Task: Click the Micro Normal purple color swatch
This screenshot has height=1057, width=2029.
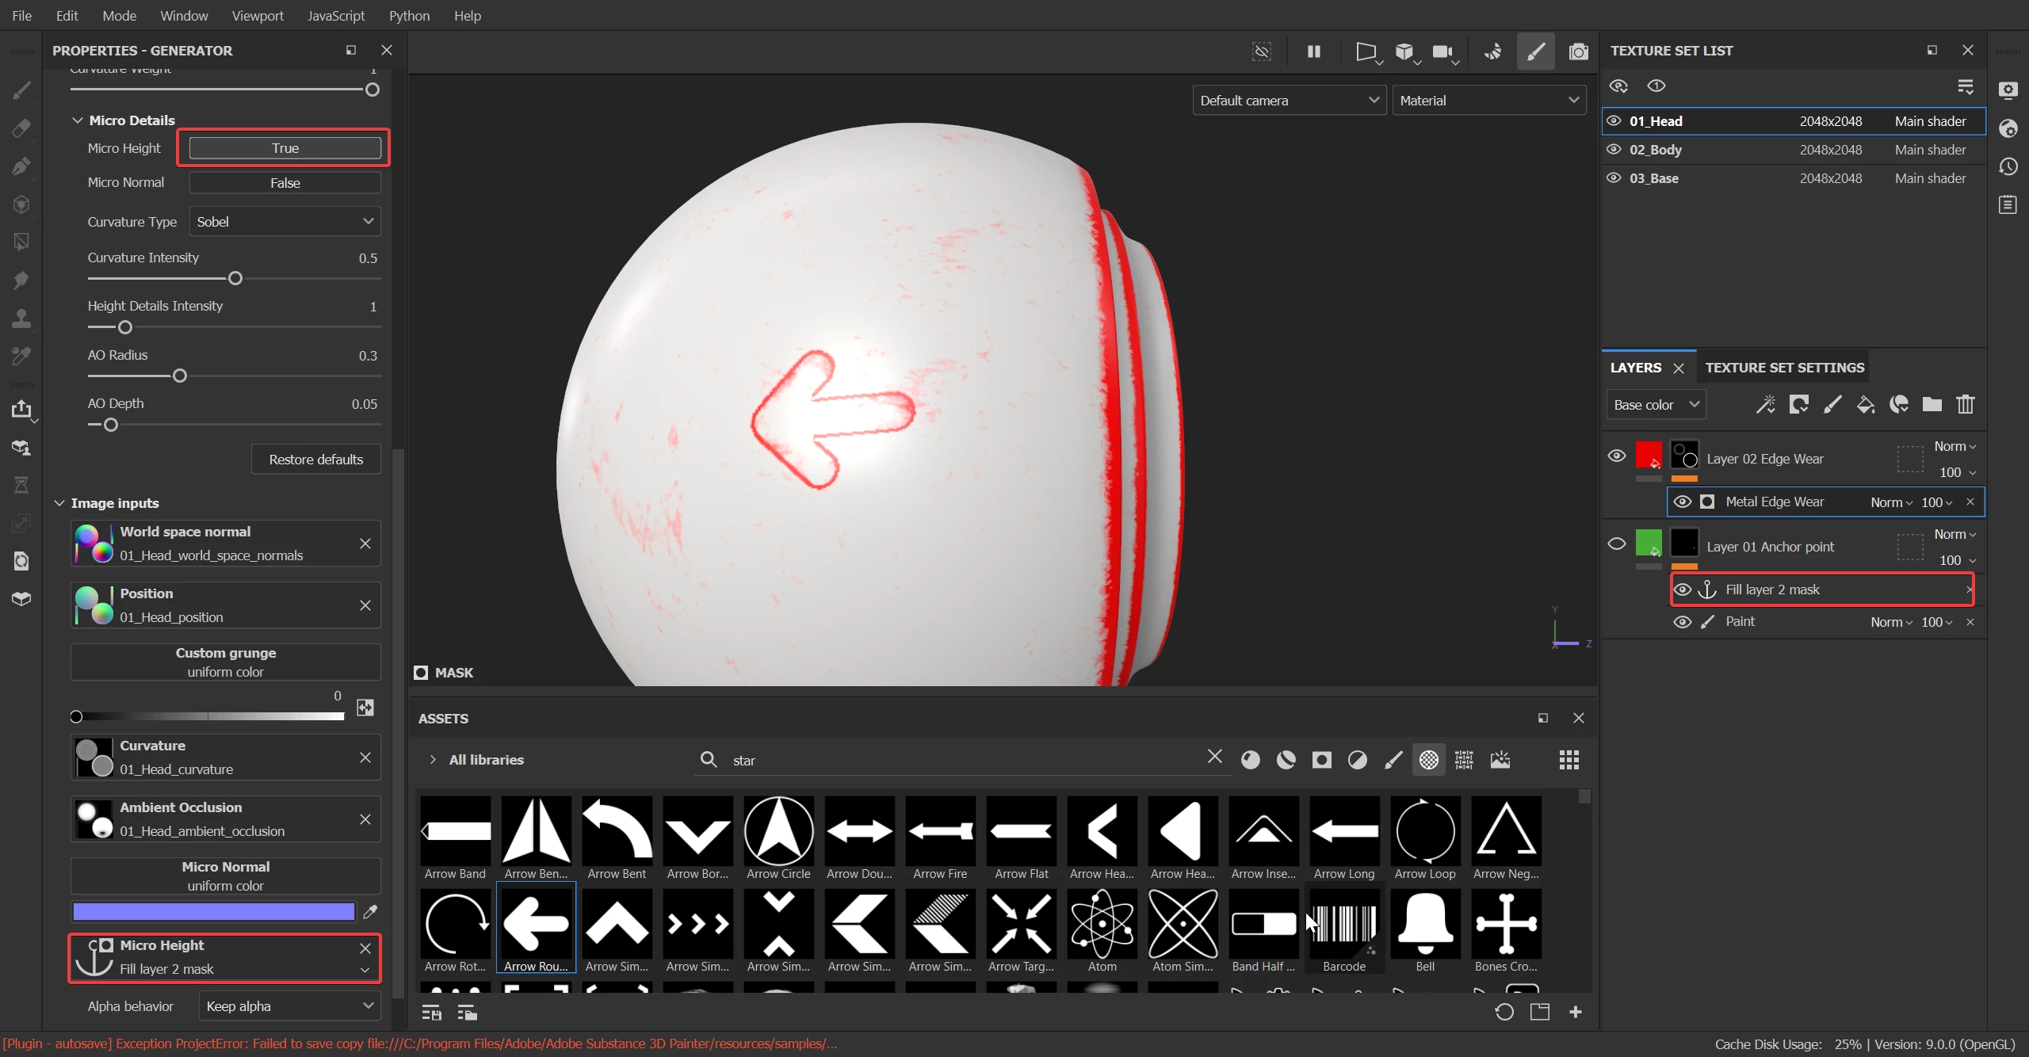Action: 213,912
